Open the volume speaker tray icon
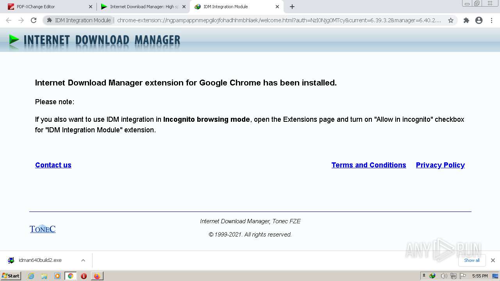 444,276
